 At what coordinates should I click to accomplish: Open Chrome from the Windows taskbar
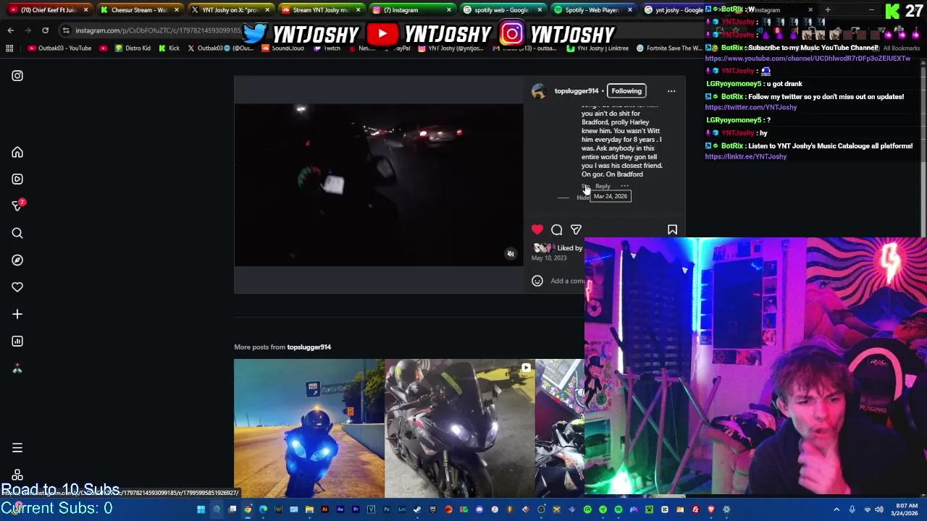click(x=248, y=509)
